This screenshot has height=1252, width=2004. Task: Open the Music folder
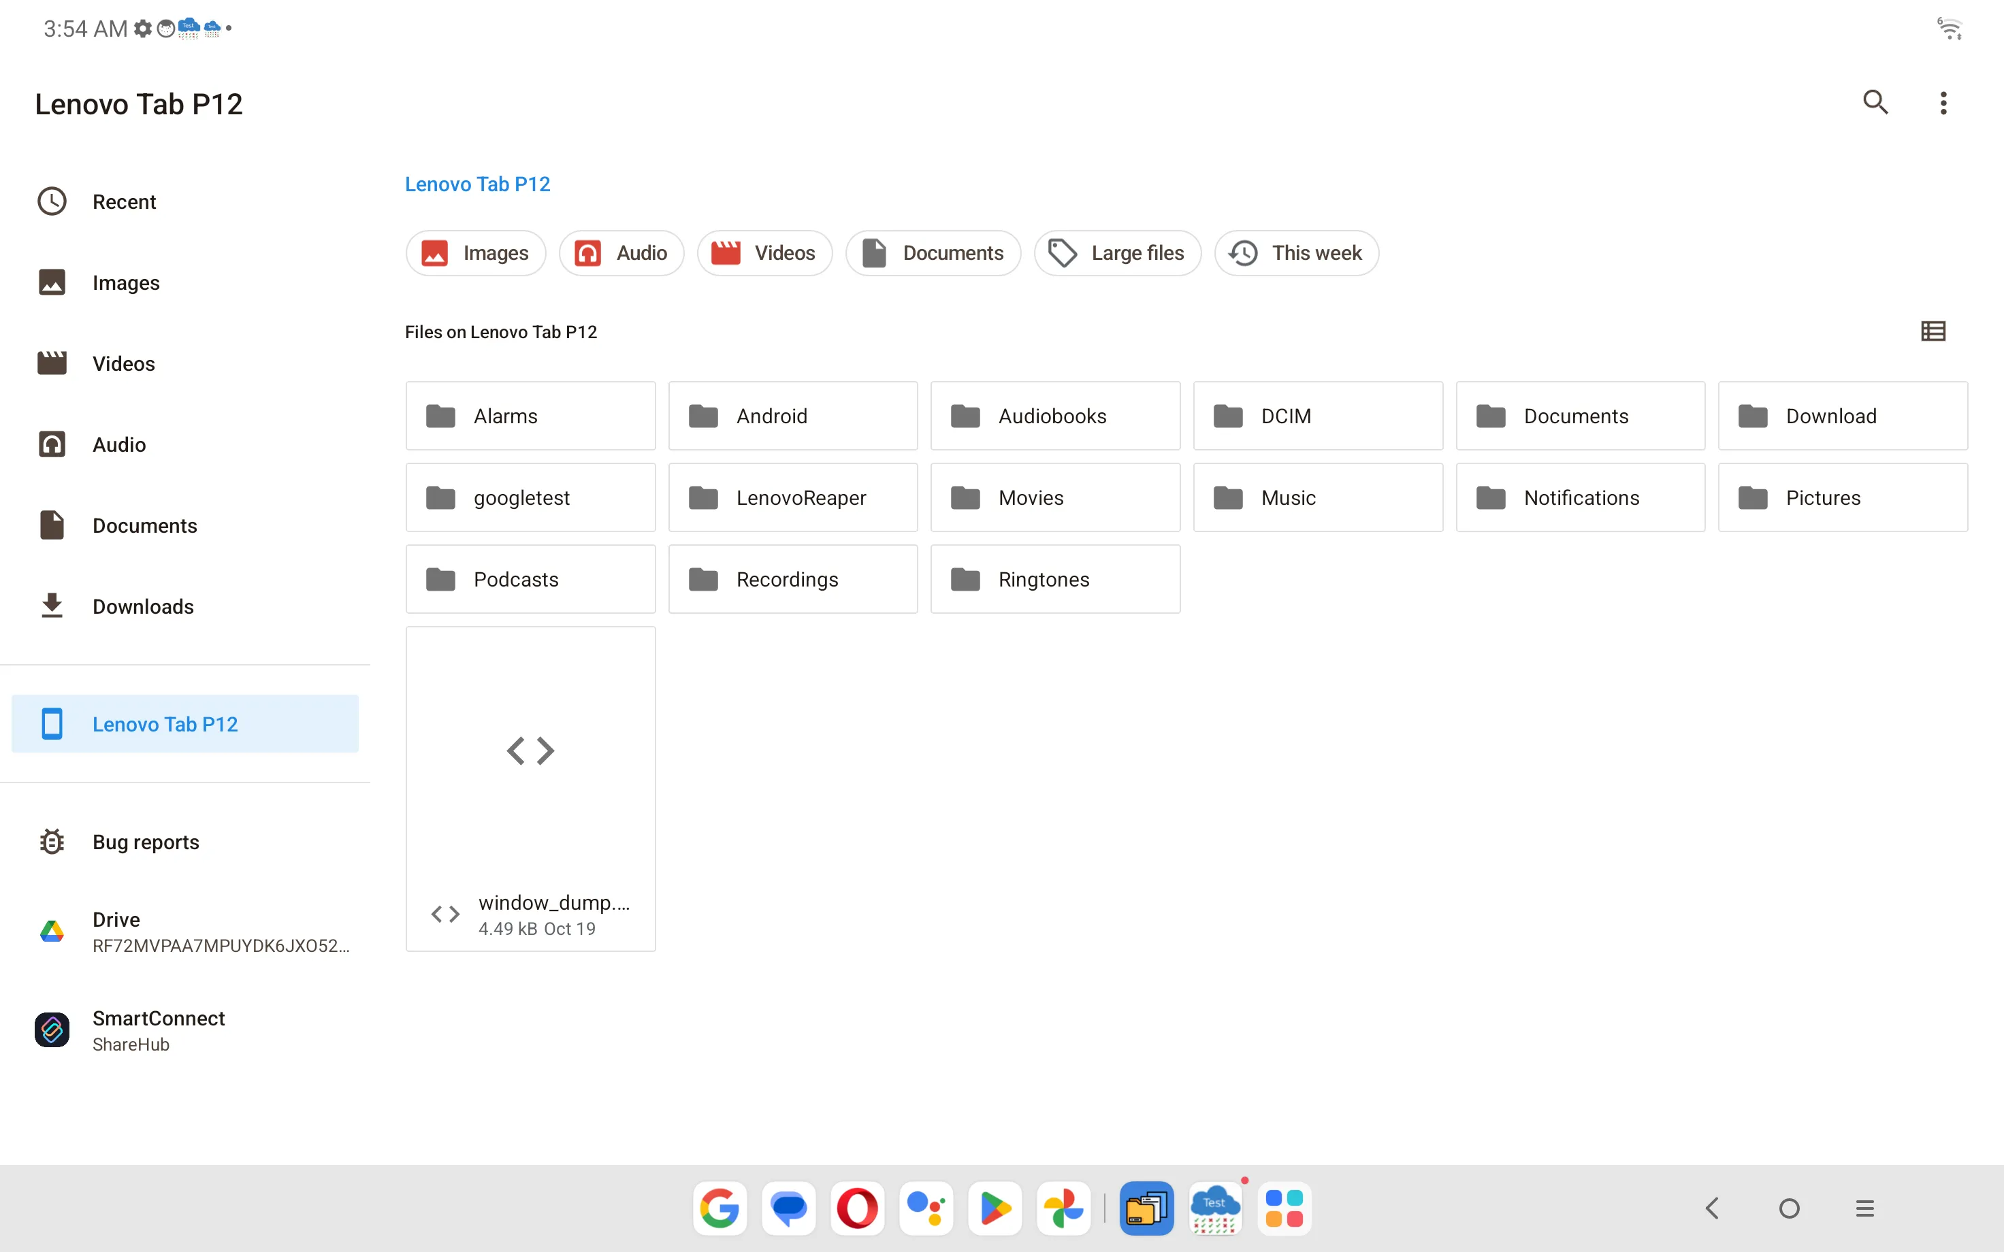pyautogui.click(x=1317, y=497)
